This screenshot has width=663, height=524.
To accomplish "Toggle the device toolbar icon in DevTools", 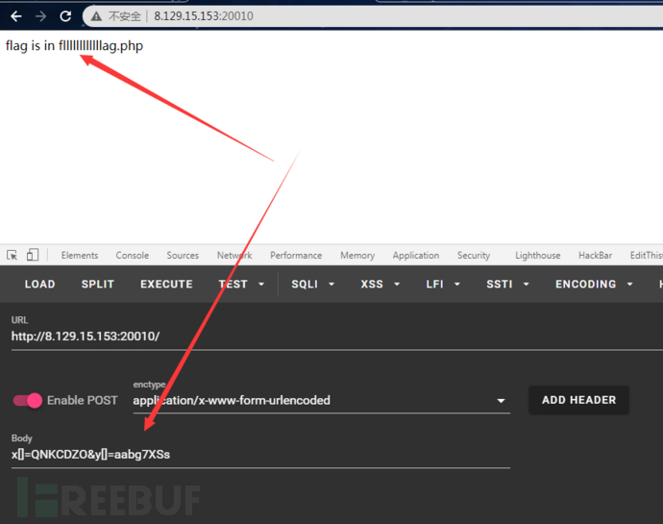I will click(33, 255).
